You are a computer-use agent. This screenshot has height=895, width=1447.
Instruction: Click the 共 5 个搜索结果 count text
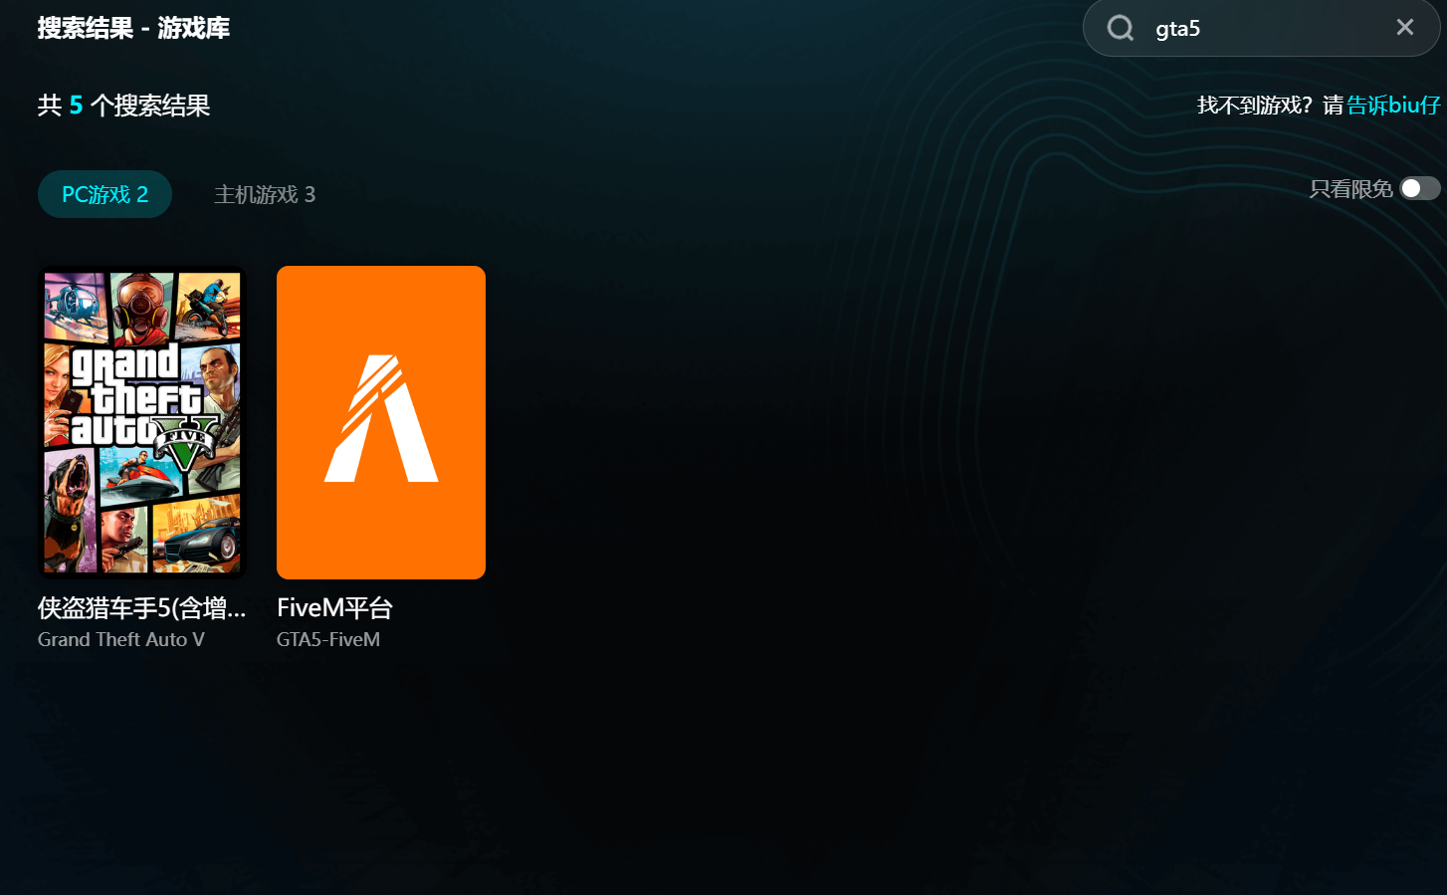click(123, 106)
